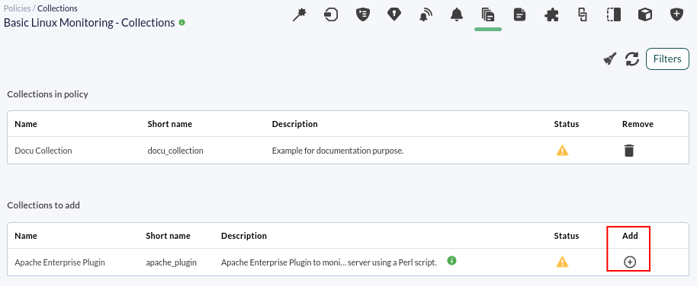The width and height of the screenshot is (697, 286).
Task: Go to Policies breadcrumb link
Action: coord(18,8)
